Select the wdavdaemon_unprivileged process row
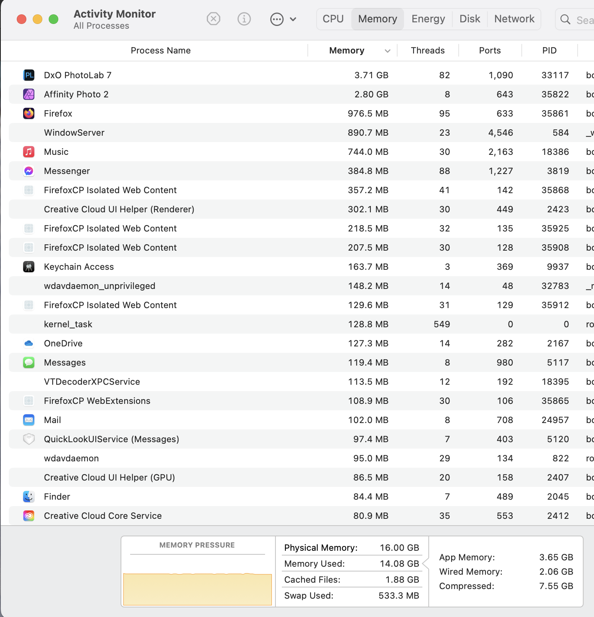 [x=301, y=286]
